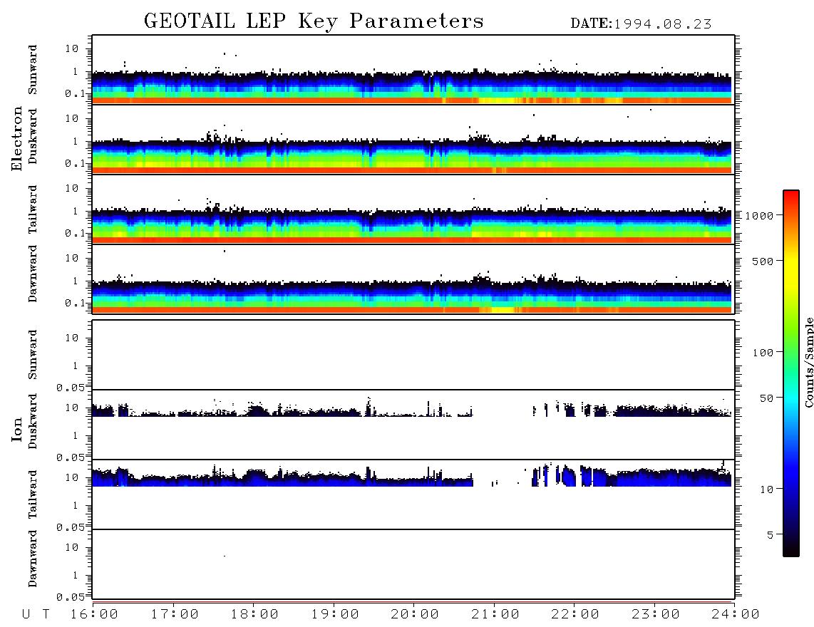The width and height of the screenshot is (814, 627).
Task: Click the colorbar '100' tick label
Action: (763, 353)
